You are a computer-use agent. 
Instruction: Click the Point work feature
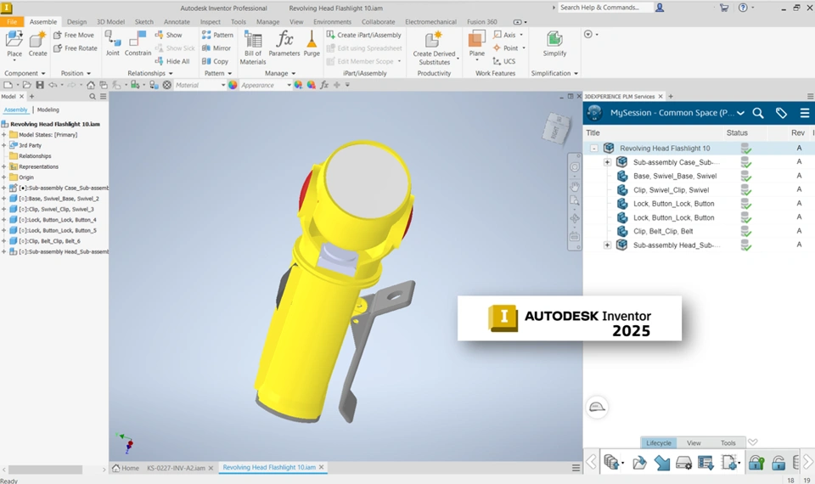tap(506, 48)
